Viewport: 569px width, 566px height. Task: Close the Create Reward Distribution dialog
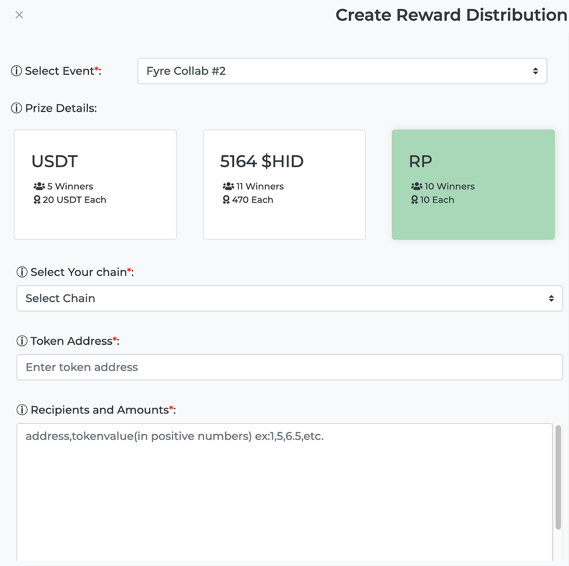click(19, 15)
